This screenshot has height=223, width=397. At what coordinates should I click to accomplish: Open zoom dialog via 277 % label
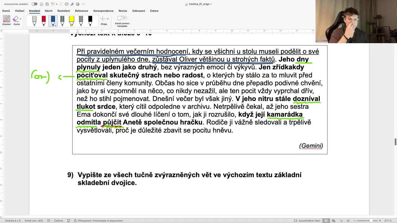[x=388, y=221]
